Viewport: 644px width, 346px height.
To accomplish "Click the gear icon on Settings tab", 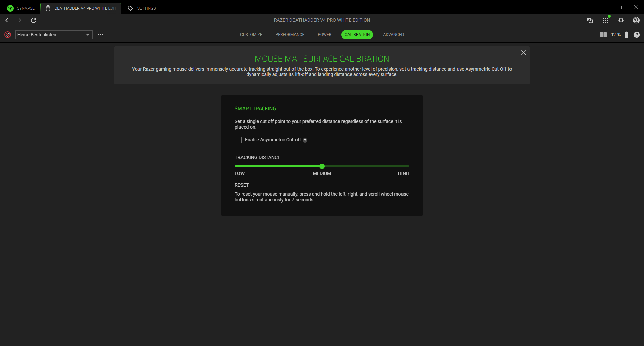I will (x=130, y=8).
